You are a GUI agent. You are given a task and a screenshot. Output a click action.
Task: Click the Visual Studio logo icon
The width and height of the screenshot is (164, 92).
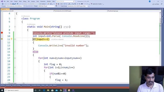2,1
